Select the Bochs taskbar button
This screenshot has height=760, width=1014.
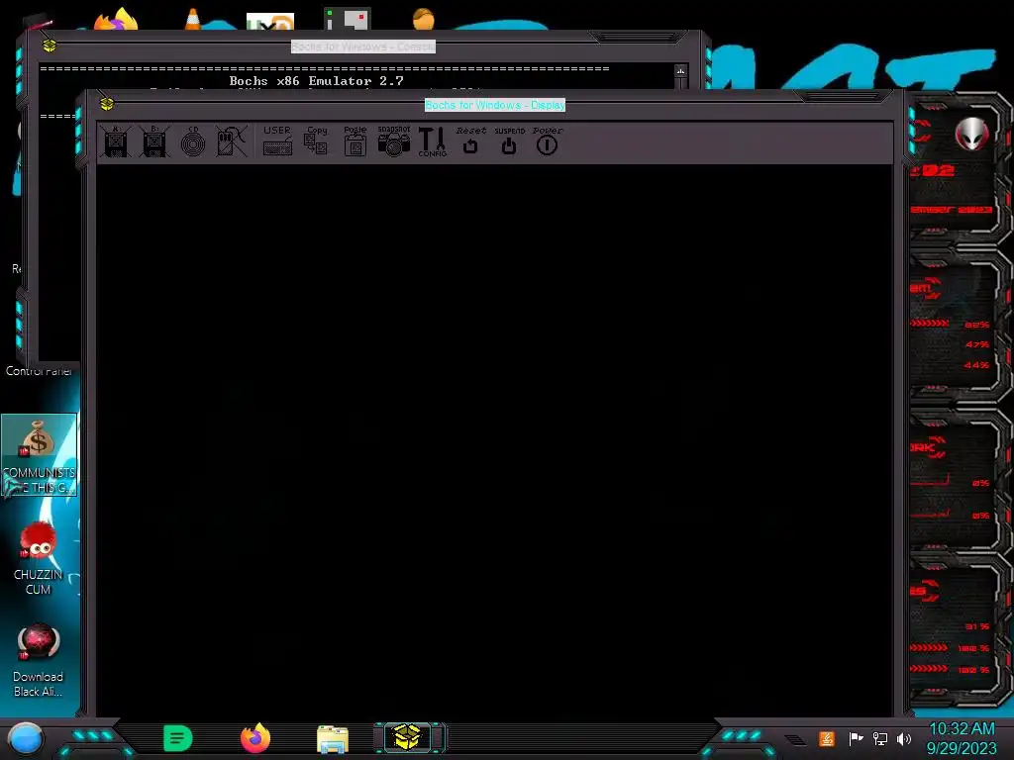(409, 737)
